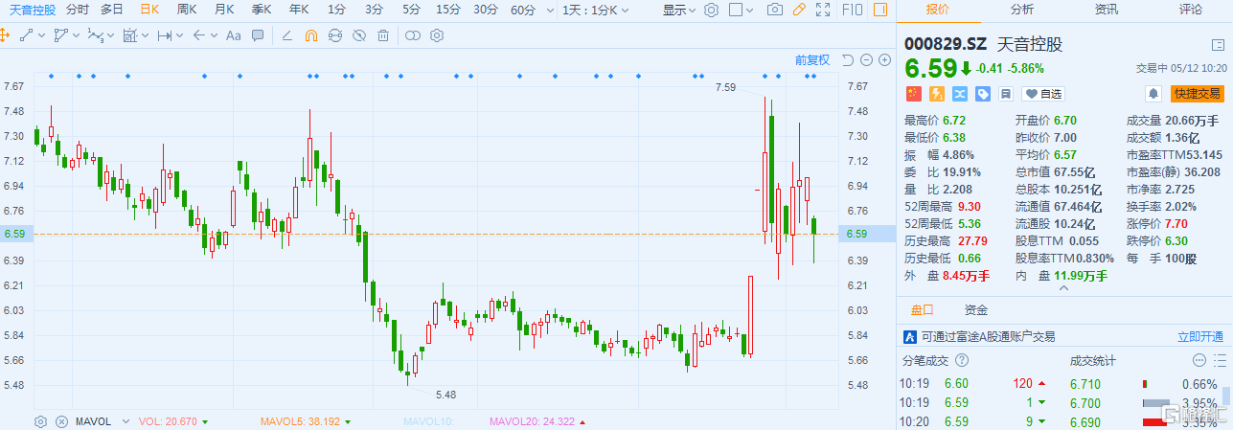The image size is (1233, 430).
Task: Click the notes document icon
Action: coord(1006,94)
